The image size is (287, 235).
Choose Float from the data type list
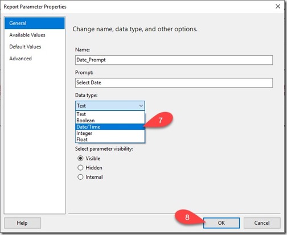[x=110, y=139]
